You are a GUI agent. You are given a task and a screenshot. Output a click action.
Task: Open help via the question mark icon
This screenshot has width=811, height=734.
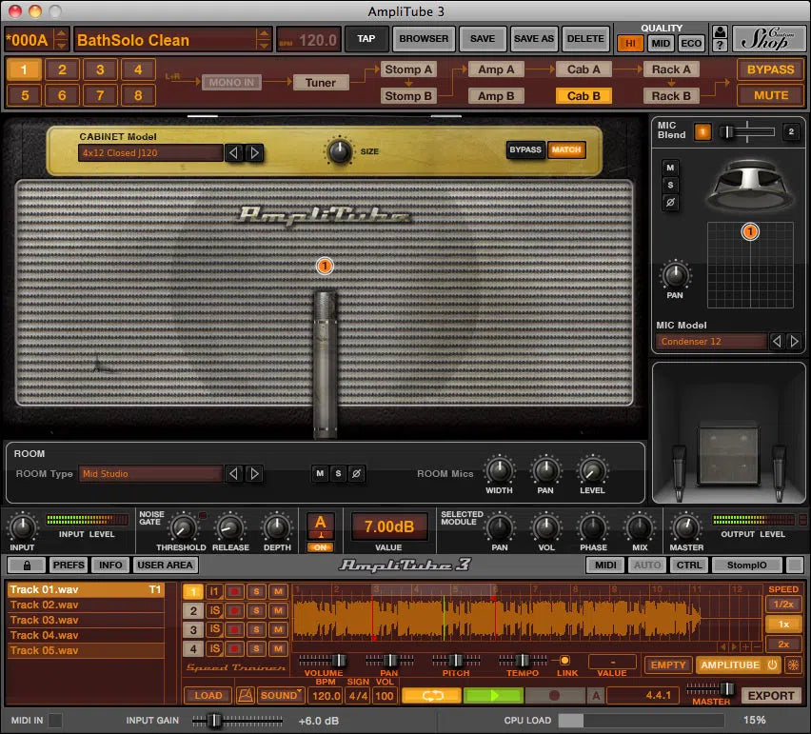pos(720,44)
